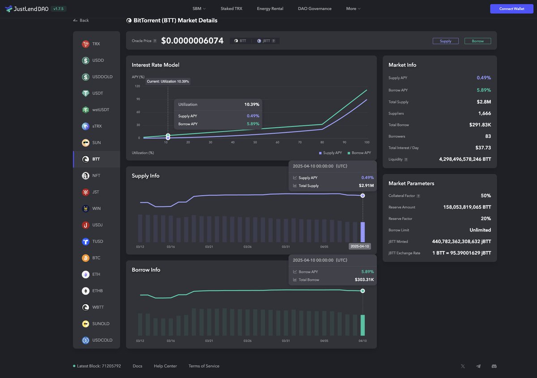Image resolution: width=537 pixels, height=378 pixels.
Task: Select the WIN token icon
Action: click(85, 209)
